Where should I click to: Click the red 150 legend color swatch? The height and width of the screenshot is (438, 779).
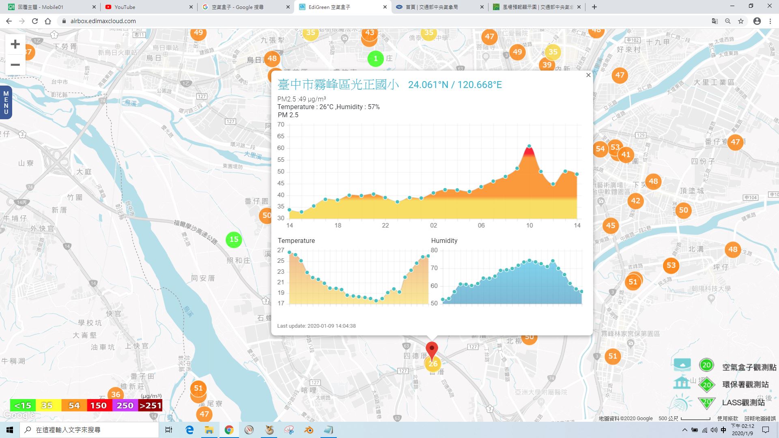[x=99, y=405]
